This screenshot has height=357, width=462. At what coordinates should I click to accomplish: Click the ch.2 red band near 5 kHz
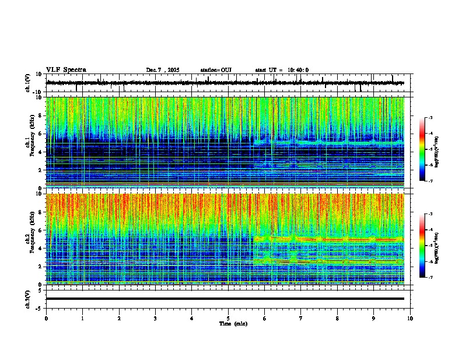328,240
